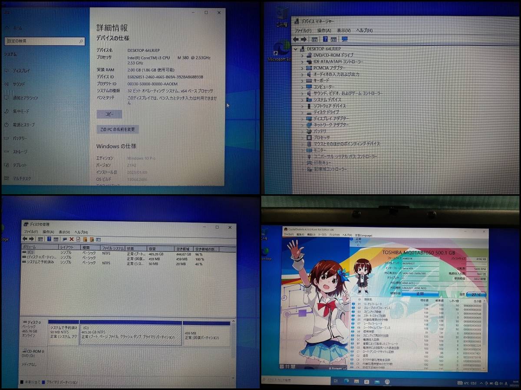
Task: Click the red X delete icon in Disk Management
Action: tap(71, 239)
